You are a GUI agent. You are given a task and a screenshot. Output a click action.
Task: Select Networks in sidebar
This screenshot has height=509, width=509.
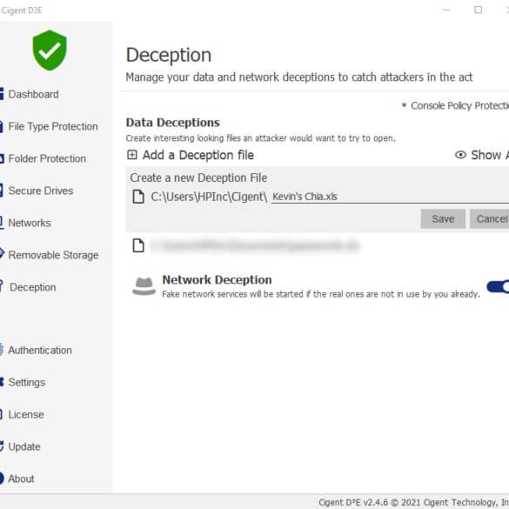pyautogui.click(x=30, y=223)
